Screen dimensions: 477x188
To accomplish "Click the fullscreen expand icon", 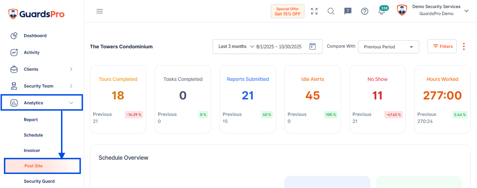I will pos(314,11).
